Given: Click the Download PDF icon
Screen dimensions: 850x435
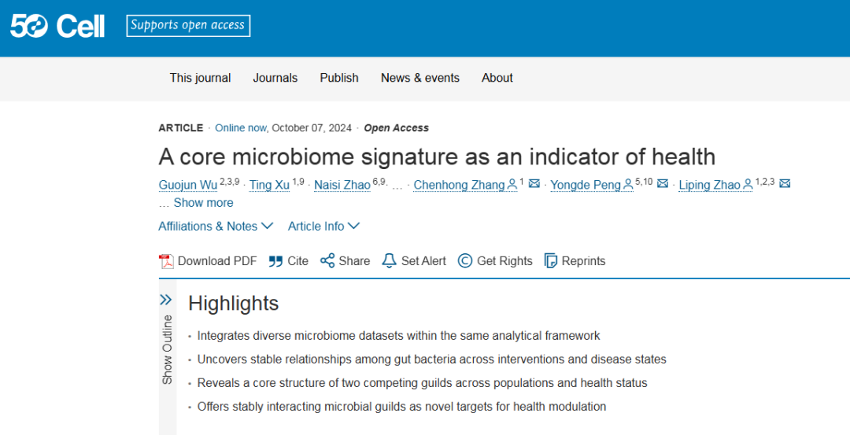Looking at the screenshot, I should 166,261.
